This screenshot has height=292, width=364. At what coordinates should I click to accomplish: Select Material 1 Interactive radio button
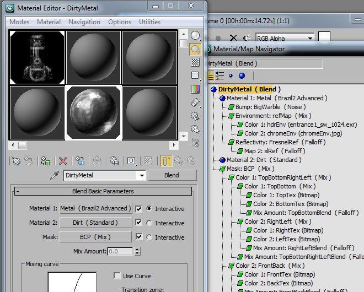(x=149, y=209)
